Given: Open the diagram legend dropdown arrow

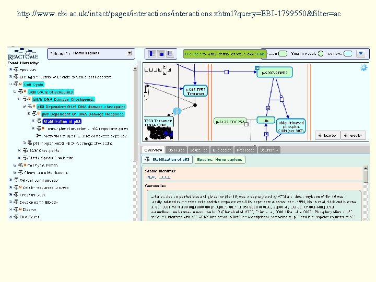Looking at the screenshot, I should (361, 53).
